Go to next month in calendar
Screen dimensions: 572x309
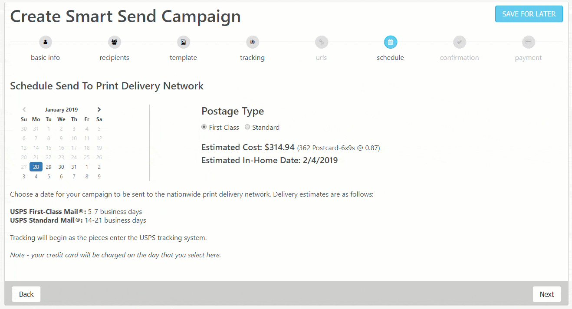pyautogui.click(x=99, y=110)
